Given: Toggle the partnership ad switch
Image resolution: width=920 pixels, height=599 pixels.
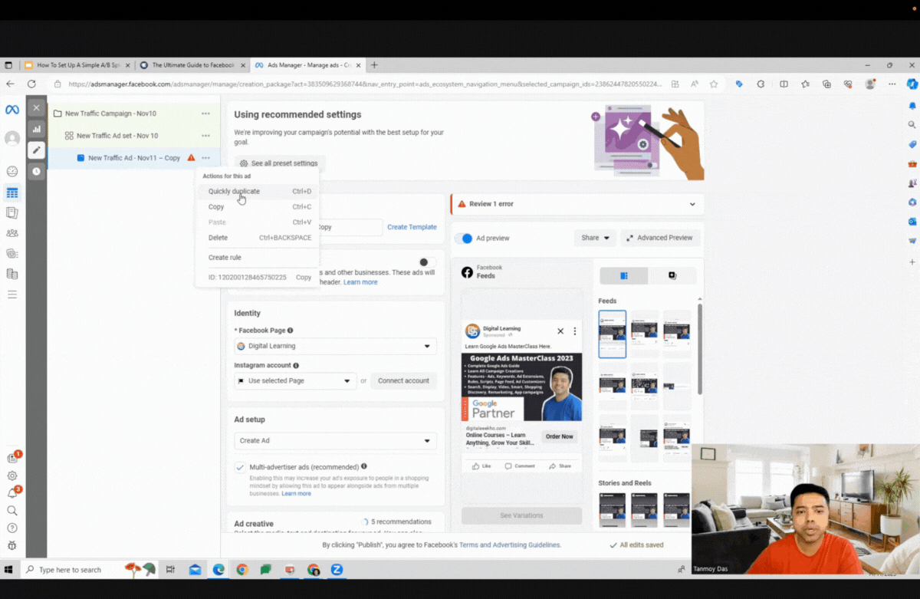Looking at the screenshot, I should (427, 262).
